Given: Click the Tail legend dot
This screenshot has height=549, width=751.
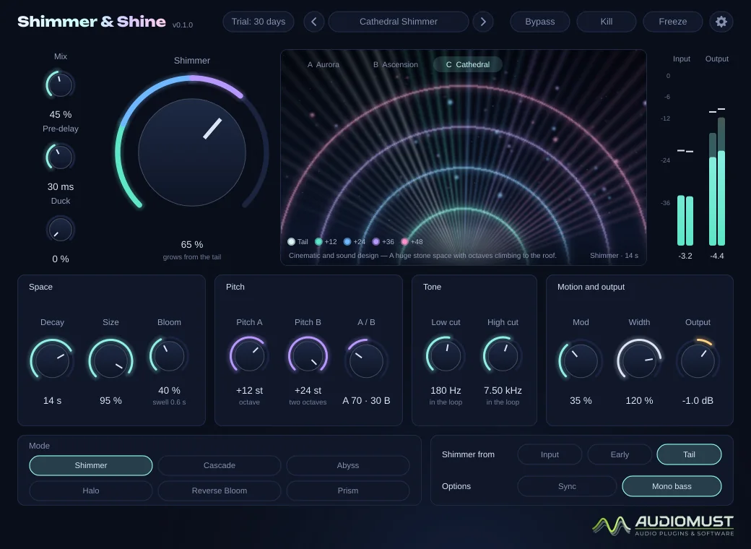Looking at the screenshot, I should click(x=291, y=241).
